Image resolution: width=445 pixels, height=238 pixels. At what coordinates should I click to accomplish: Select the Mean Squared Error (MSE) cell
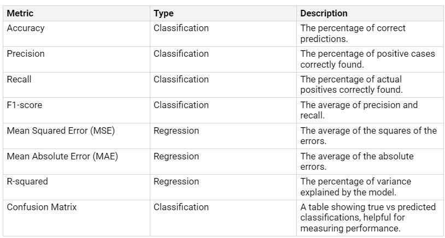click(x=77, y=136)
